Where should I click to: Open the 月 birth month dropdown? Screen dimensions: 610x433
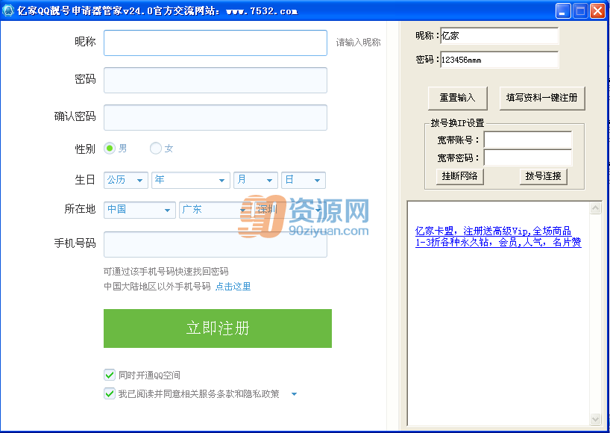click(x=256, y=180)
